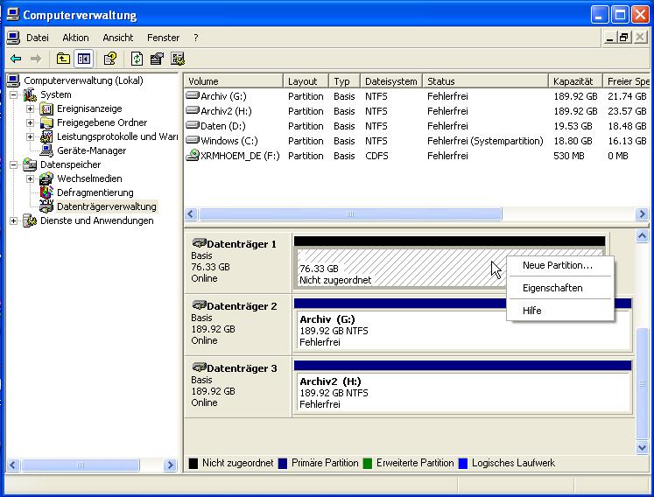Click the Dateisystem column header
Viewport: 654px width, 497px height.
click(x=390, y=81)
